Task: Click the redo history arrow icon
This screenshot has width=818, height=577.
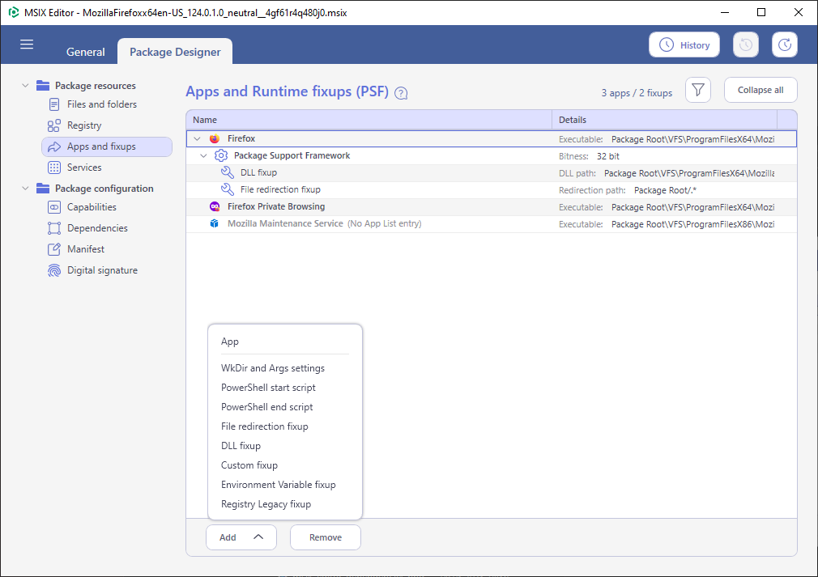Action: tap(785, 45)
